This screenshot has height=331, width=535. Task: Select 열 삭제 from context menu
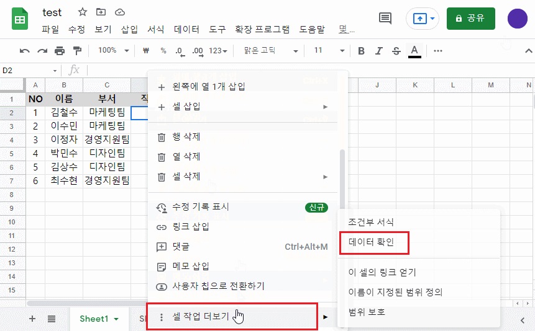(242, 157)
